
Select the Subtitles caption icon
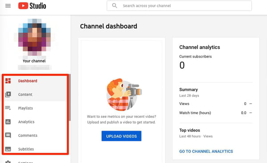(8, 149)
